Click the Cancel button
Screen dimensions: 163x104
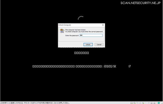coord(99,44)
